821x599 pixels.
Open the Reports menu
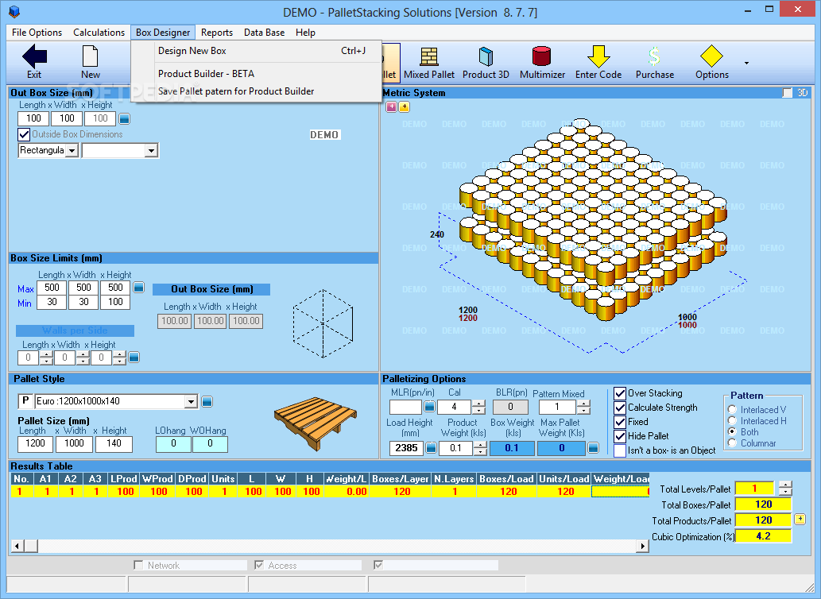click(217, 33)
